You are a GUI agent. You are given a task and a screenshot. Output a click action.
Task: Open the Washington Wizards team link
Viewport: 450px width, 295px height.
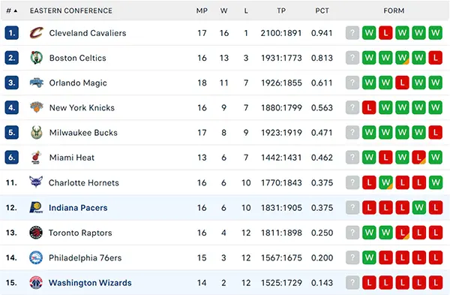click(90, 283)
